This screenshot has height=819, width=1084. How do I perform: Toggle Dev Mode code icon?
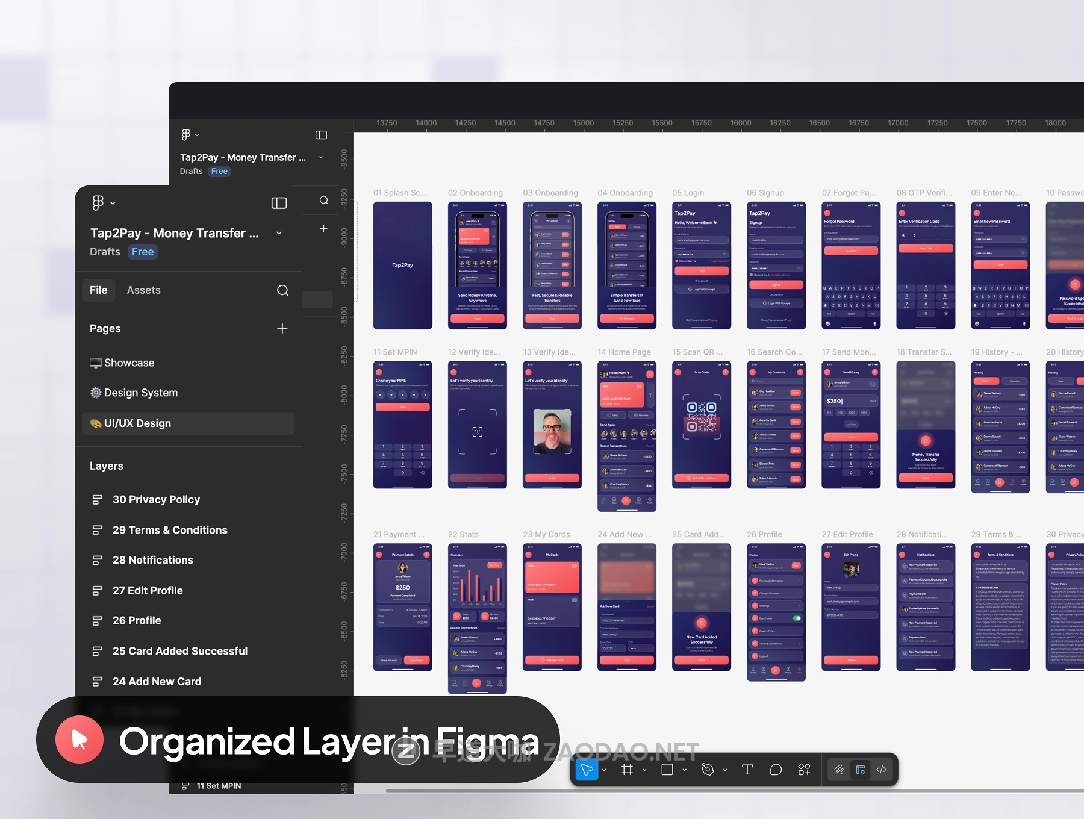point(882,770)
